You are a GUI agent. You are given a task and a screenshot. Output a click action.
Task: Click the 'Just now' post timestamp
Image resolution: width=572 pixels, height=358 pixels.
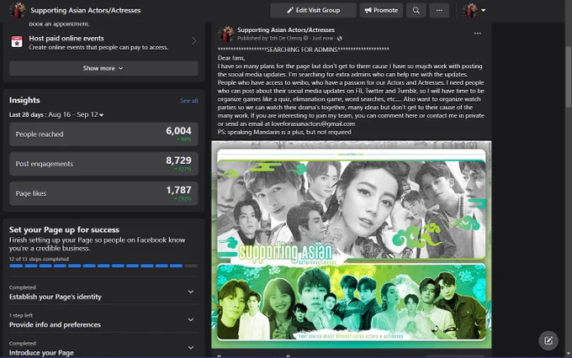[322, 39]
